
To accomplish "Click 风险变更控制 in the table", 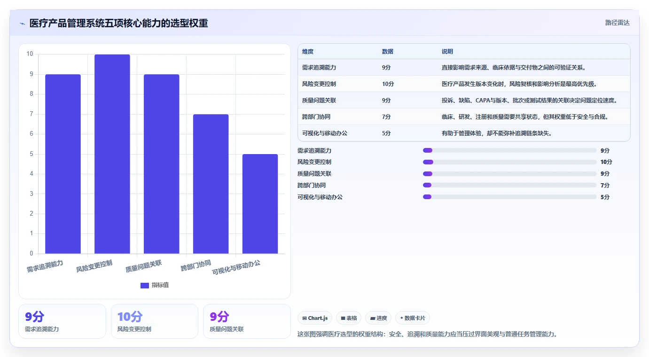I will tap(319, 84).
